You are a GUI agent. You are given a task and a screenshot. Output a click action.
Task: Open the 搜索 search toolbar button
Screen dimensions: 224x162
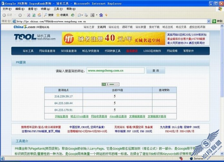coord(49,15)
